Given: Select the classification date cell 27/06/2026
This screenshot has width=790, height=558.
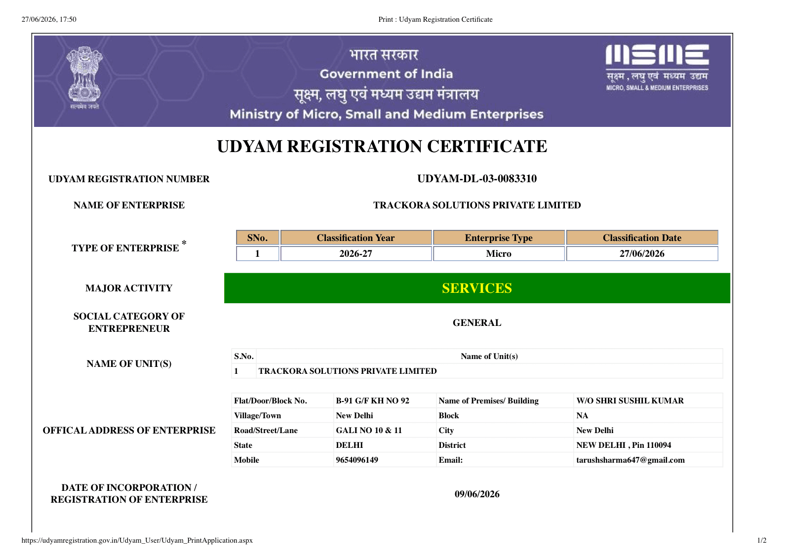Looking at the screenshot, I should [x=642, y=253].
